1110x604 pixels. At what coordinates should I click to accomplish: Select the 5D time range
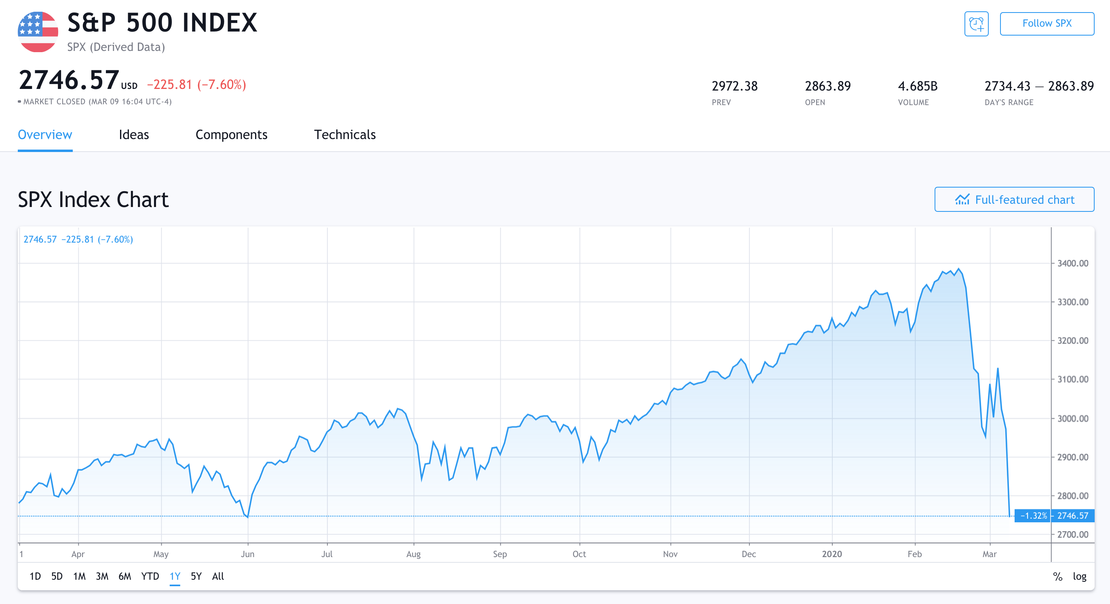pyautogui.click(x=57, y=577)
